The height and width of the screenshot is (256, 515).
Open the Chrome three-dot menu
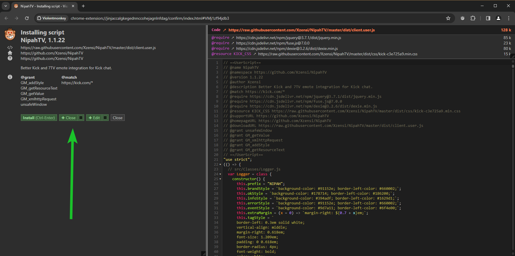(x=509, y=18)
